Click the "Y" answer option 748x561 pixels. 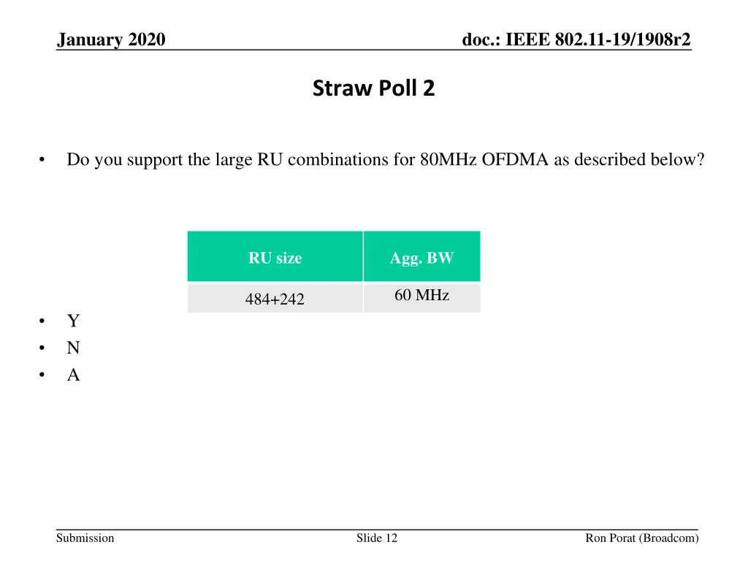[73, 321]
